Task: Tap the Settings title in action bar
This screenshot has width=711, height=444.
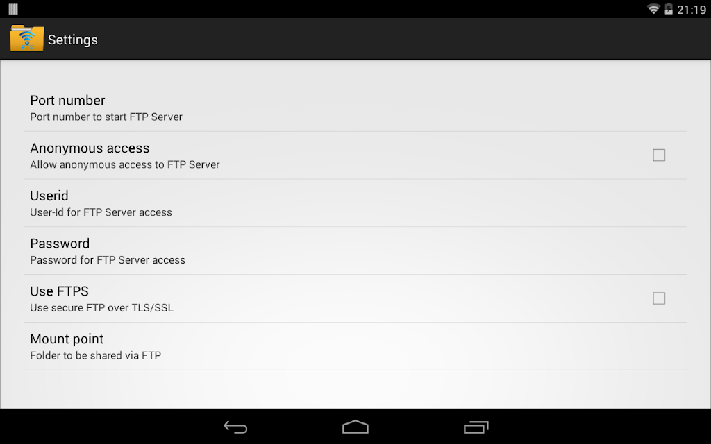Action: [72, 40]
